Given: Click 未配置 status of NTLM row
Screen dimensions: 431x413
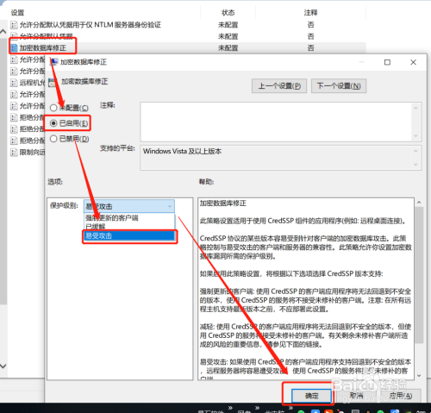Looking at the screenshot, I should coord(228,25).
